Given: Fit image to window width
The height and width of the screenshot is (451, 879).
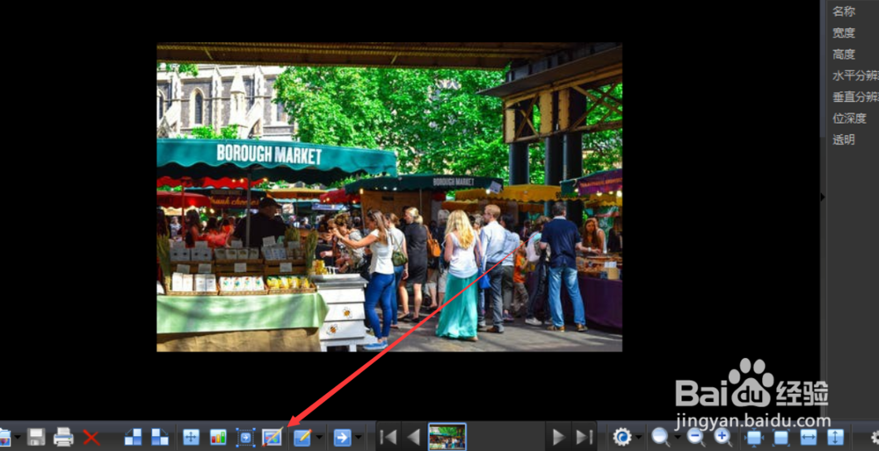Looking at the screenshot, I should coord(809,437).
